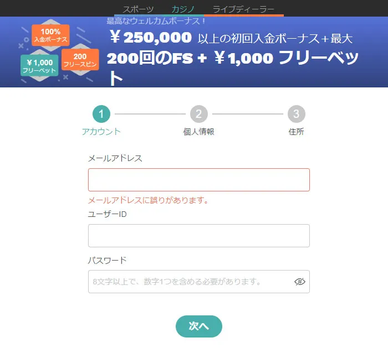The image size is (388, 353).
Task: Go to step 3 circle
Action: click(297, 115)
